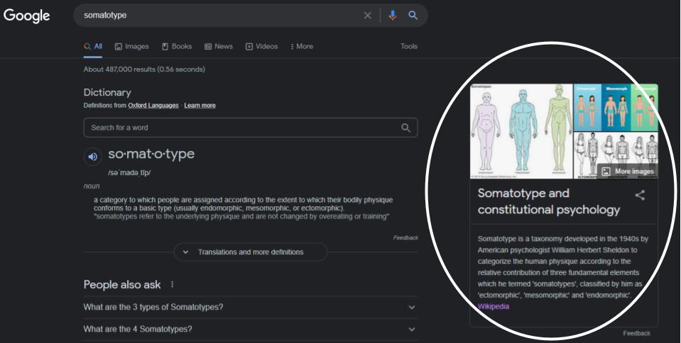Open More images in the knowledge panel
Image resolution: width=681 pixels, height=343 pixels.
point(628,171)
